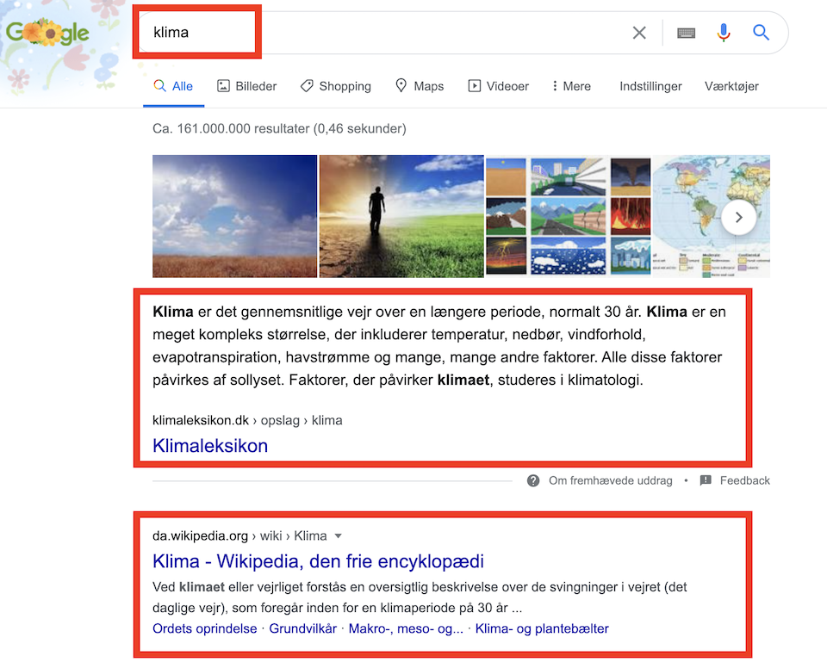The height and width of the screenshot is (662, 827).
Task: Open the silhouette walking man image thumbnail
Action: (x=401, y=216)
